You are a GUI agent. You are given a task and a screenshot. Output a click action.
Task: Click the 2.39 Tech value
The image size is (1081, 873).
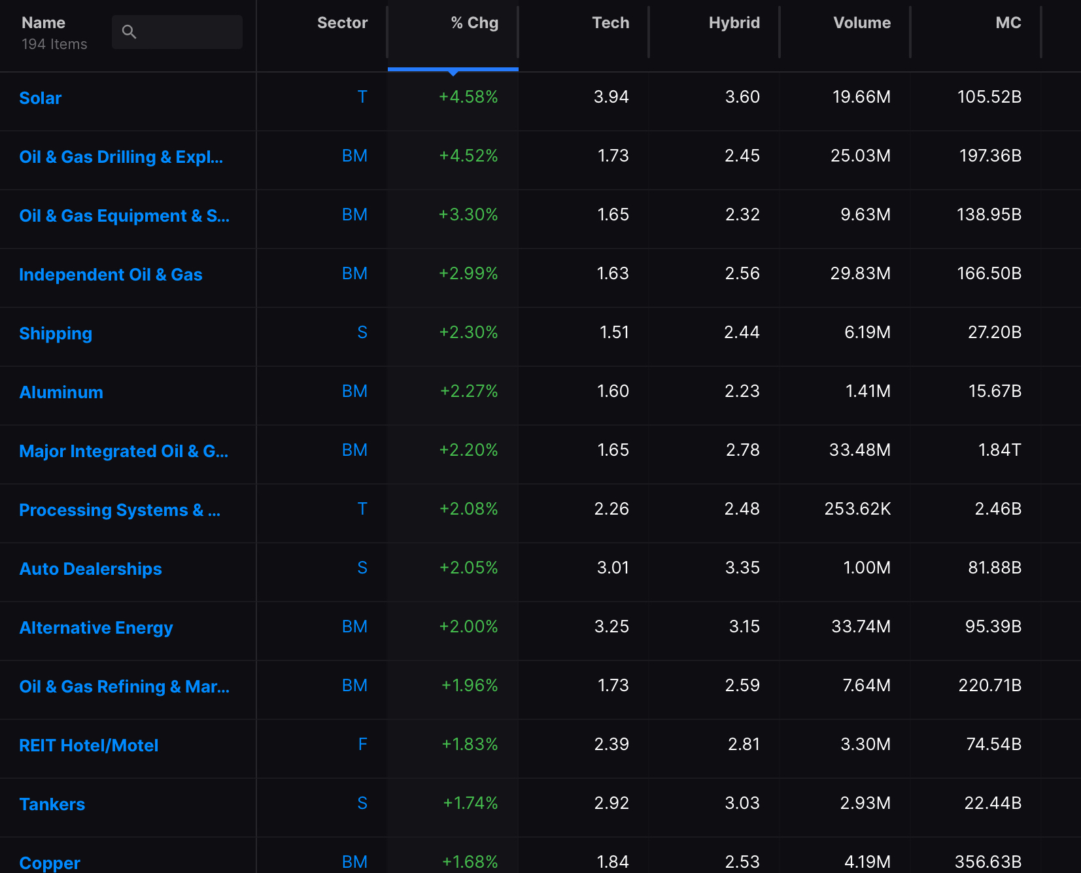611,744
